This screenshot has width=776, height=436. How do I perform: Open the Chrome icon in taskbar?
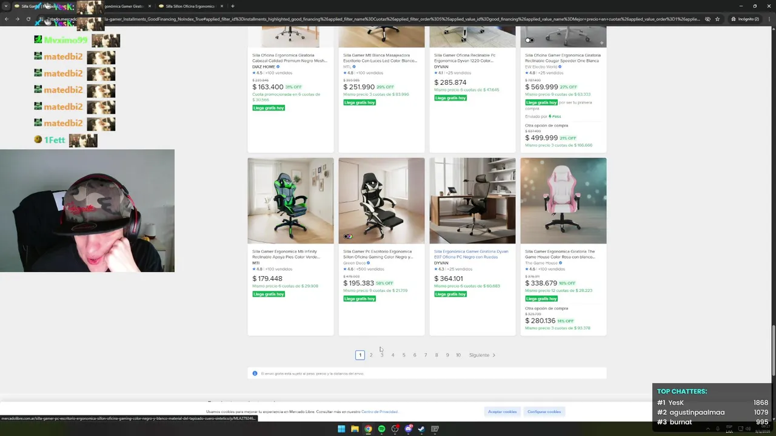[368, 429]
